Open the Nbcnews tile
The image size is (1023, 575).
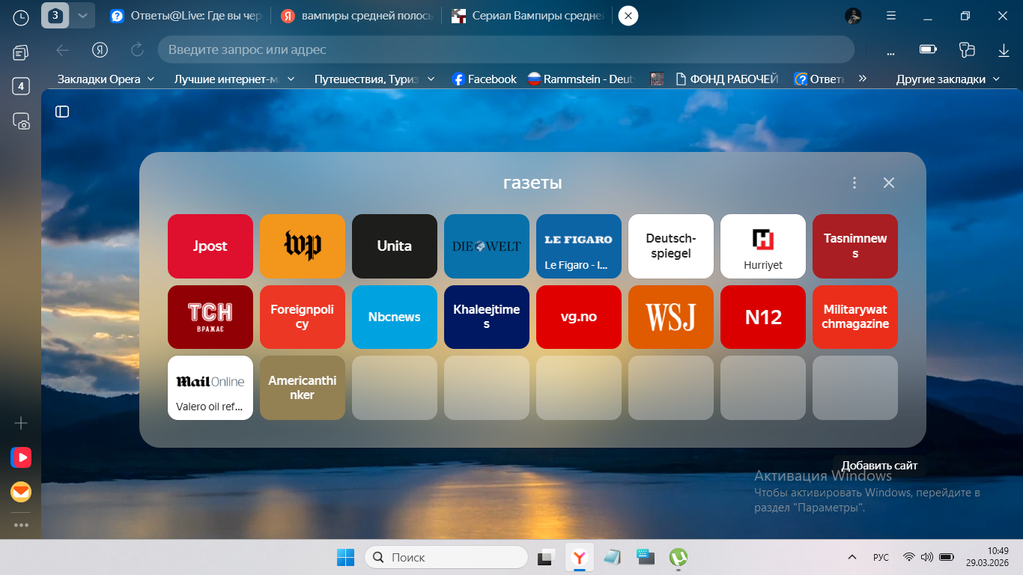(395, 317)
